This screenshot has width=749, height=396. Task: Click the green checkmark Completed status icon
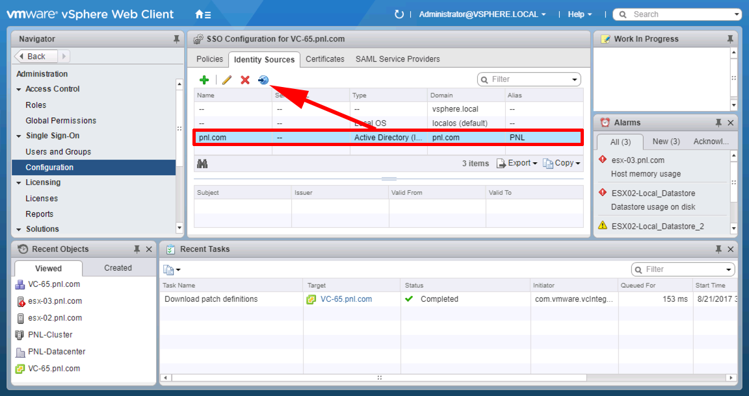tap(409, 299)
